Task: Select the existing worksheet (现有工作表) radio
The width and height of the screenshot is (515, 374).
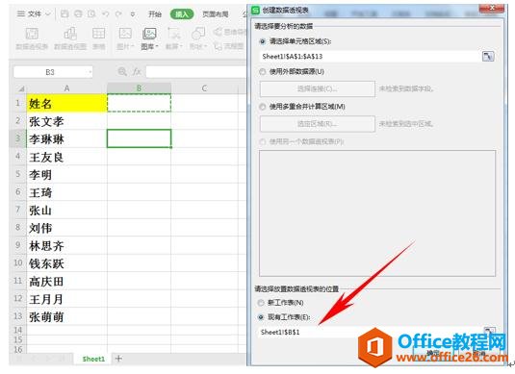Action: (x=261, y=317)
